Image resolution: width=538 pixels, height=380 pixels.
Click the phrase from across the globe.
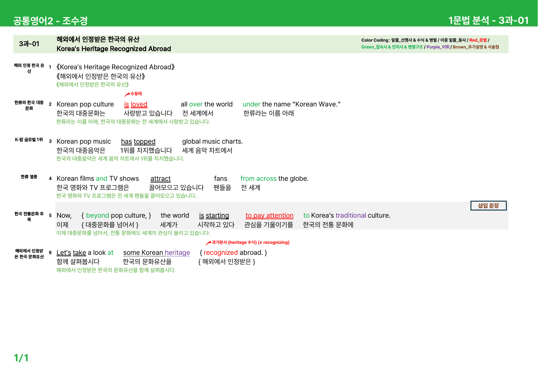[275, 179]
